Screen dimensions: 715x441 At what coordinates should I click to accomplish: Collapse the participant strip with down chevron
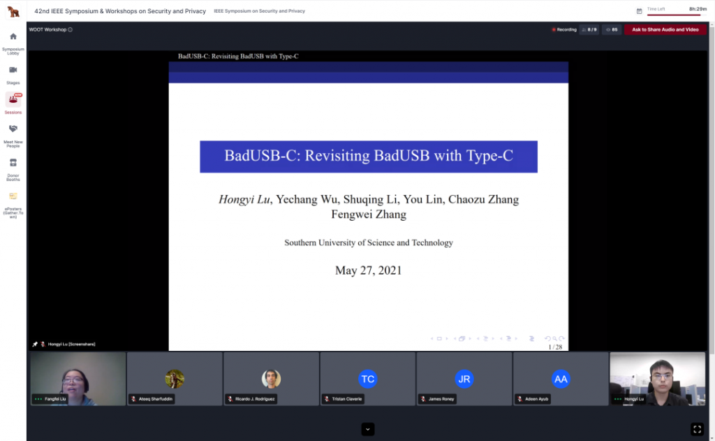[368, 428]
